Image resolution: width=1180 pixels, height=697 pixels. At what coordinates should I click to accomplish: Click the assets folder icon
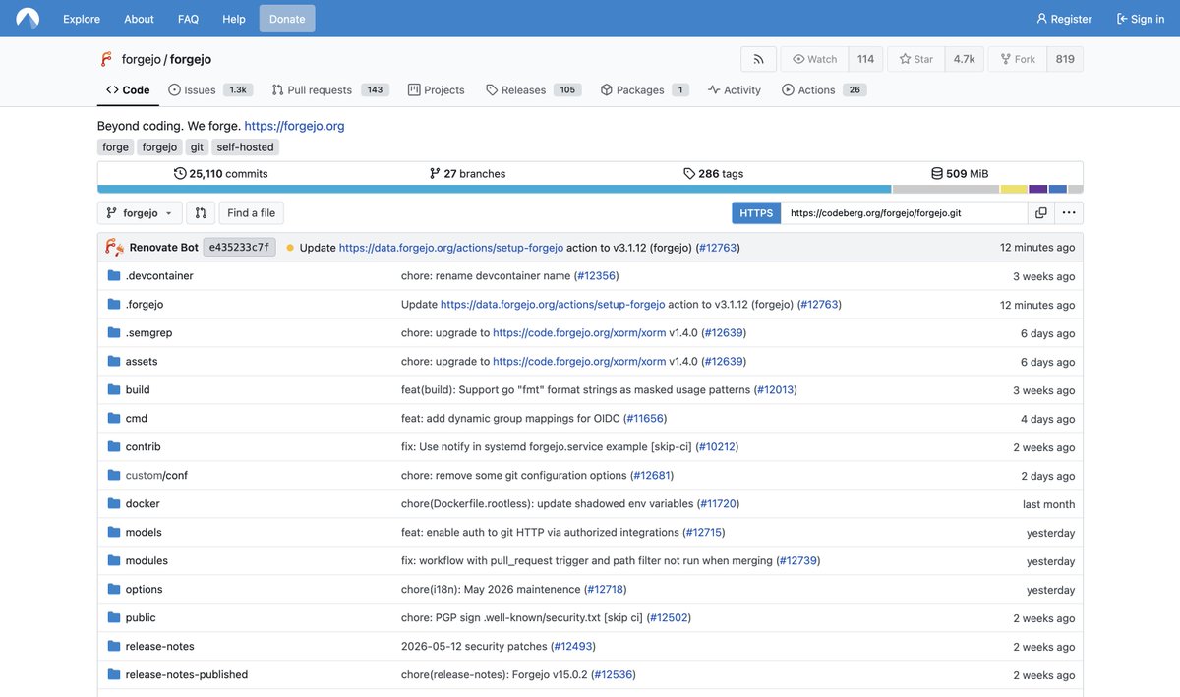[x=114, y=362]
